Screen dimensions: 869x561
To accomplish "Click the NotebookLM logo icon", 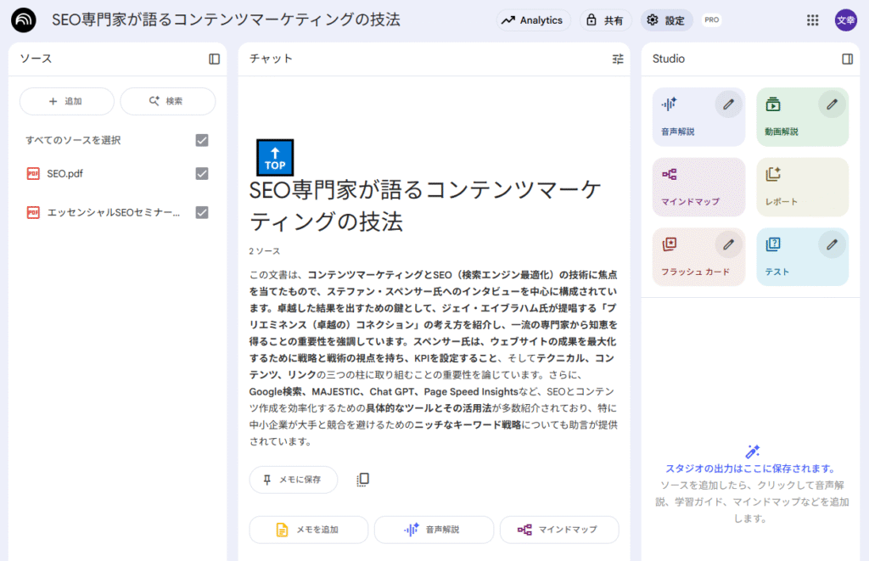I will (24, 20).
